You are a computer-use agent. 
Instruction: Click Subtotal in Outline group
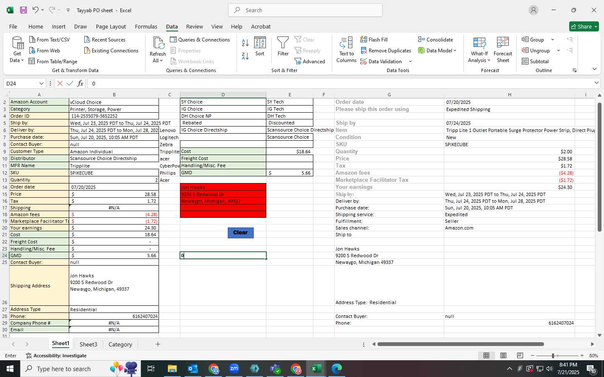click(535, 61)
